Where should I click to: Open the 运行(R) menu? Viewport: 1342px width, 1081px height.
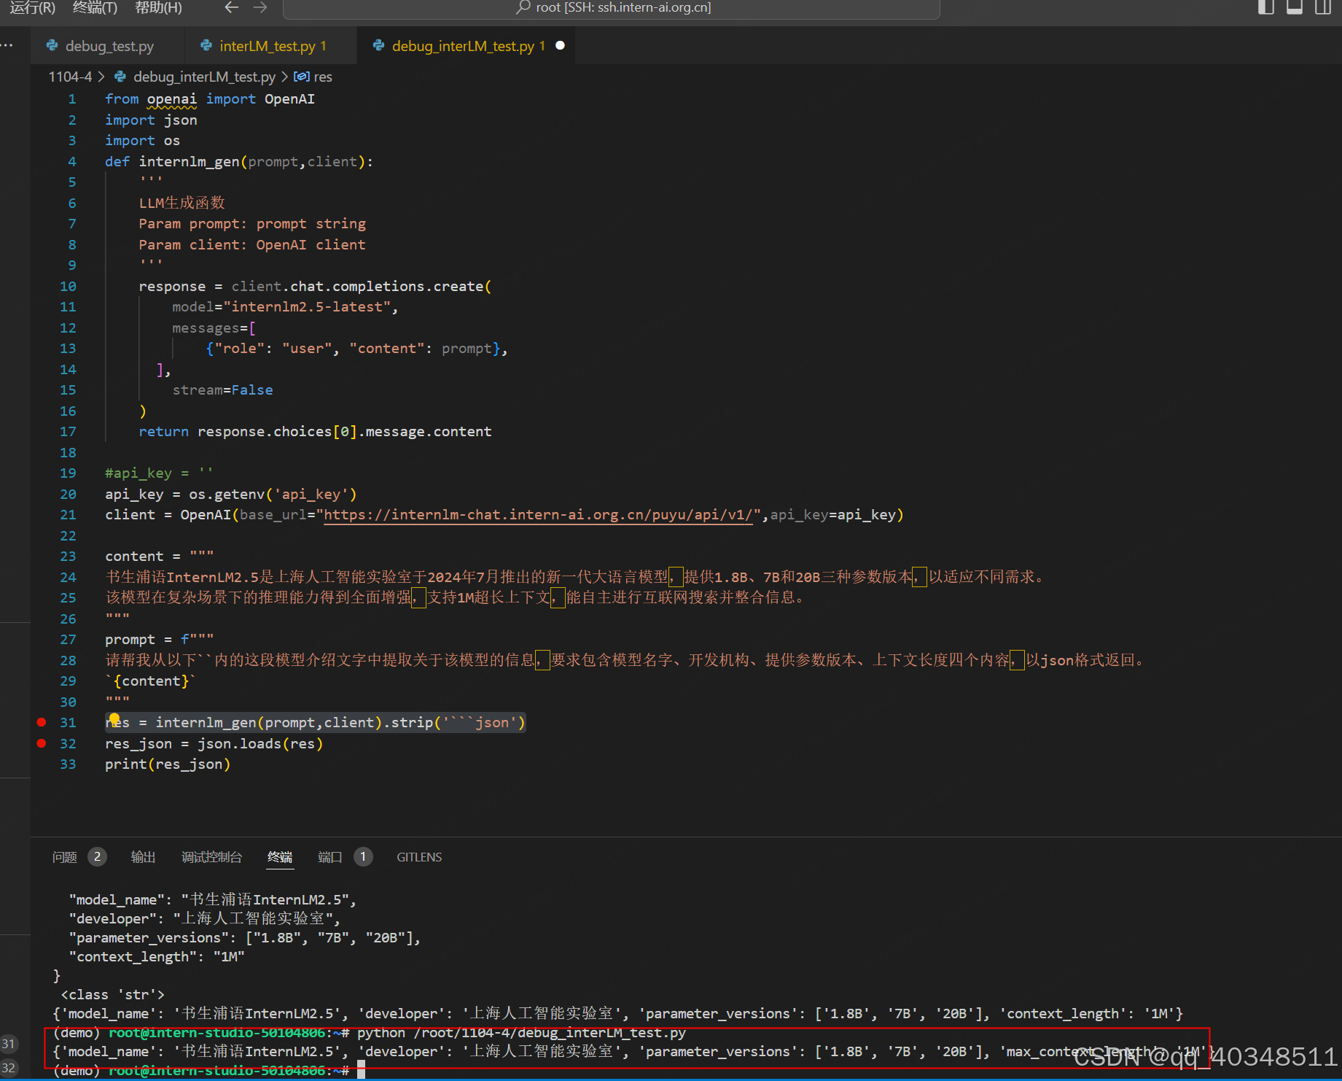point(32,8)
